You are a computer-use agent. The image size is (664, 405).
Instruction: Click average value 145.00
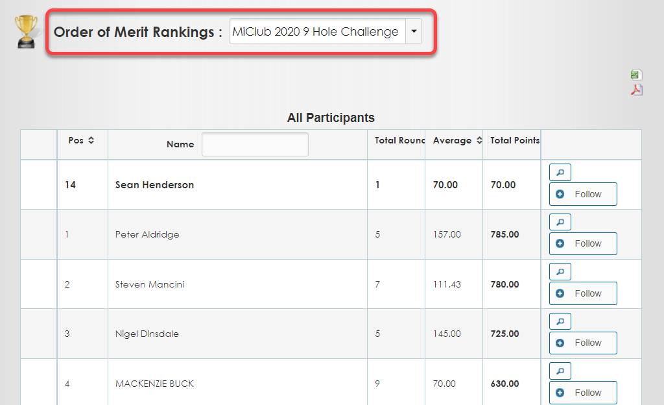coord(447,334)
